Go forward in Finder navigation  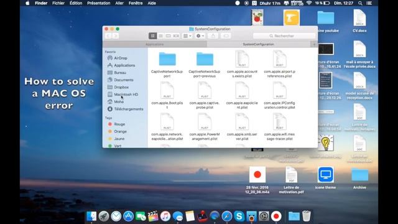pyautogui.click(x=116, y=36)
